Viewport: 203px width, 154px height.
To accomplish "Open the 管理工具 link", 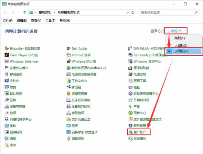I will (x=140, y=81).
